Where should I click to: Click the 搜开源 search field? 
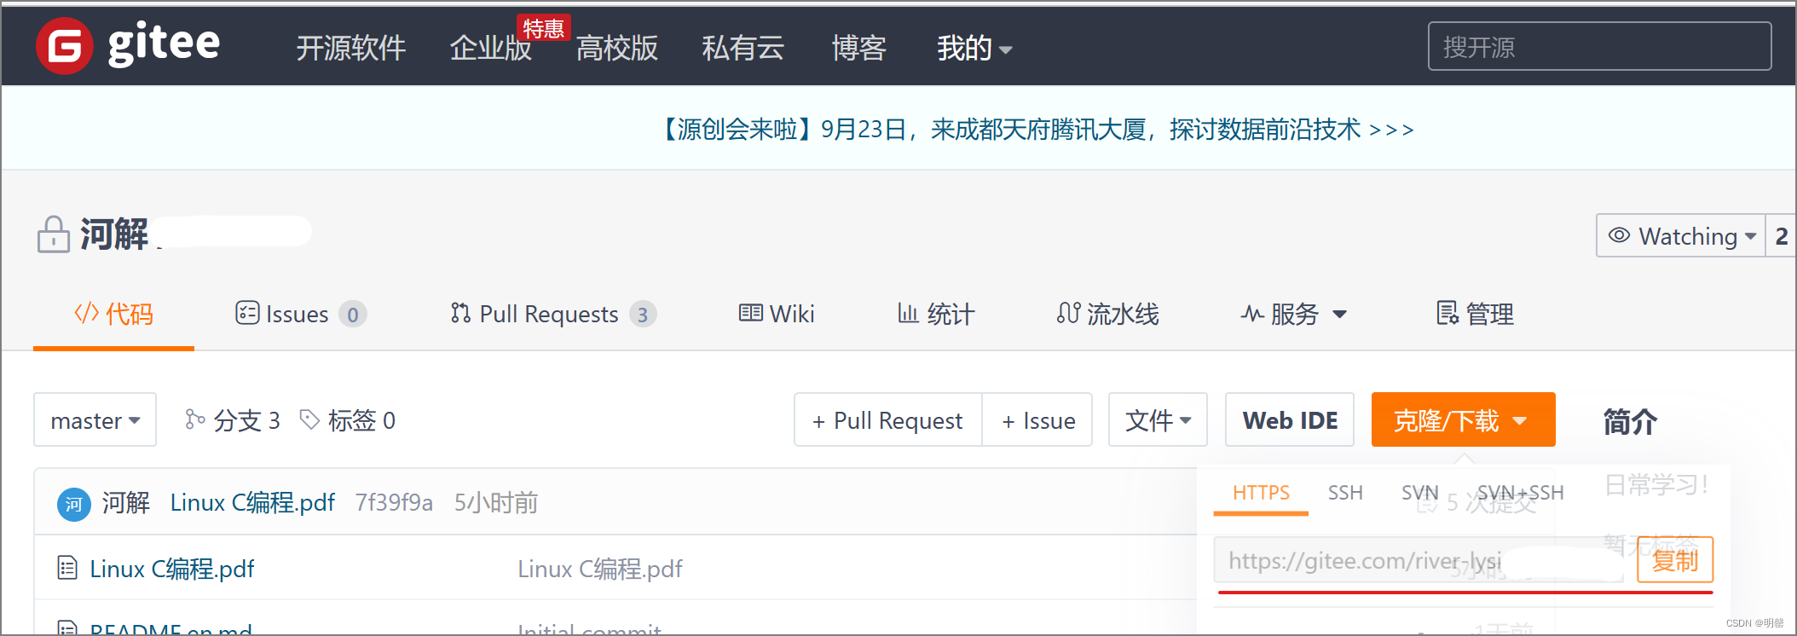pos(1599,46)
